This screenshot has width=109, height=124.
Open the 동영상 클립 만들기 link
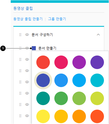point(28,19)
